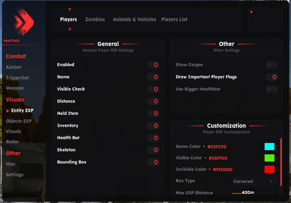The width and height of the screenshot is (291, 203).
Task: Open Objects ESP page
Action: coord(19,121)
